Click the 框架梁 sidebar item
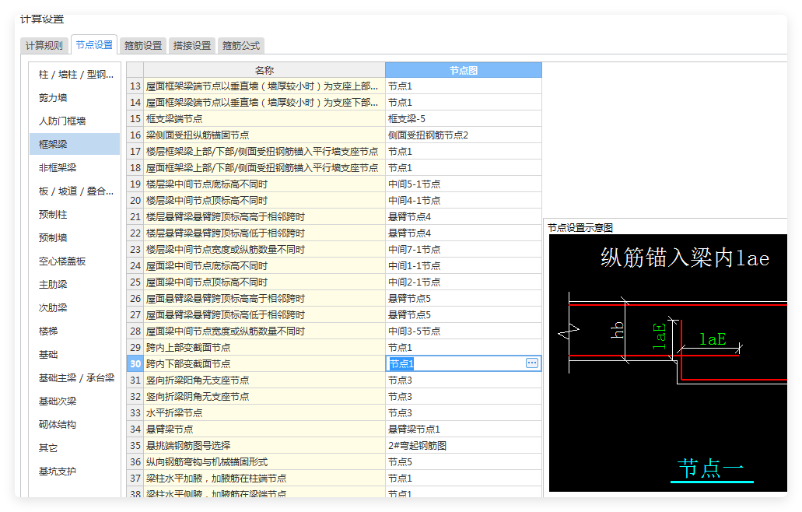Image resolution: width=802 pixels, height=512 pixels. [75, 144]
